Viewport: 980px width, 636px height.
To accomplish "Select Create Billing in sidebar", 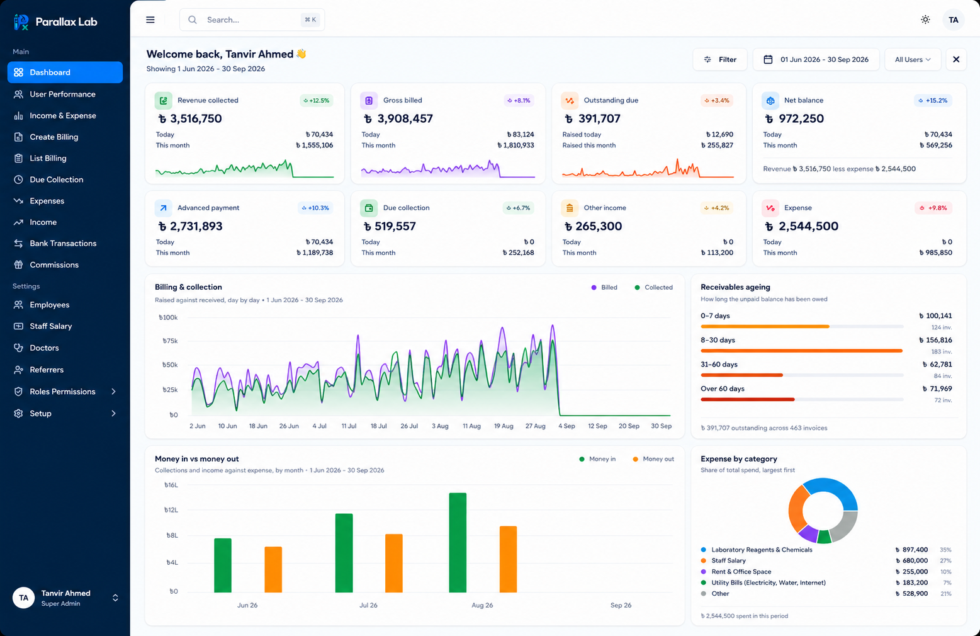I will 65,137.
